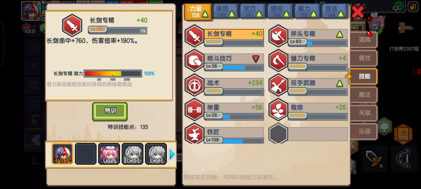Toggle green up arrow on 斧头专精
This screenshot has width=421, height=189.
[x=340, y=34]
